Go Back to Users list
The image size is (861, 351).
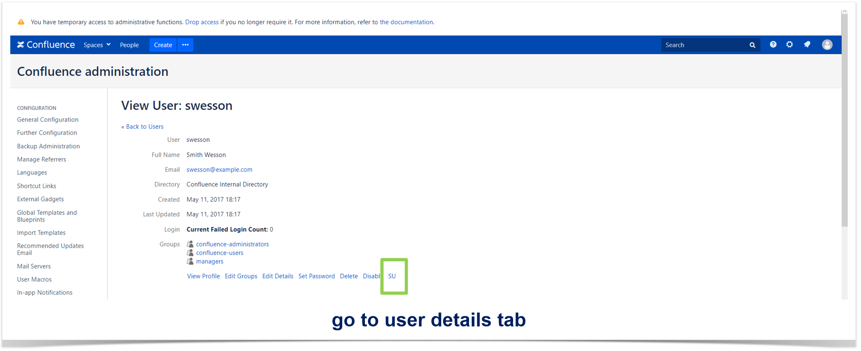(x=145, y=126)
